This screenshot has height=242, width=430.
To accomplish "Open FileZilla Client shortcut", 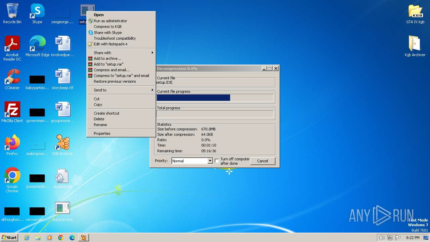I will point(12,112).
